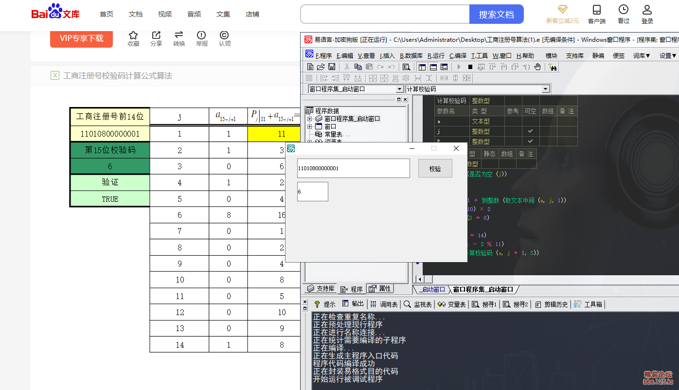Toggle the 参考 cell for parameter a
Viewport: 679px width, 390px height.
click(513, 121)
